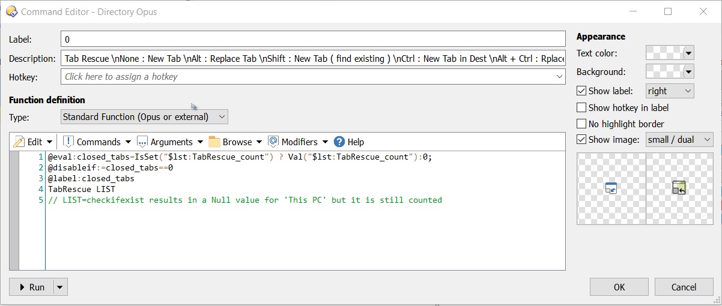Click the @label:closed_tabs code line
This screenshot has height=306, width=722.
tap(91, 178)
